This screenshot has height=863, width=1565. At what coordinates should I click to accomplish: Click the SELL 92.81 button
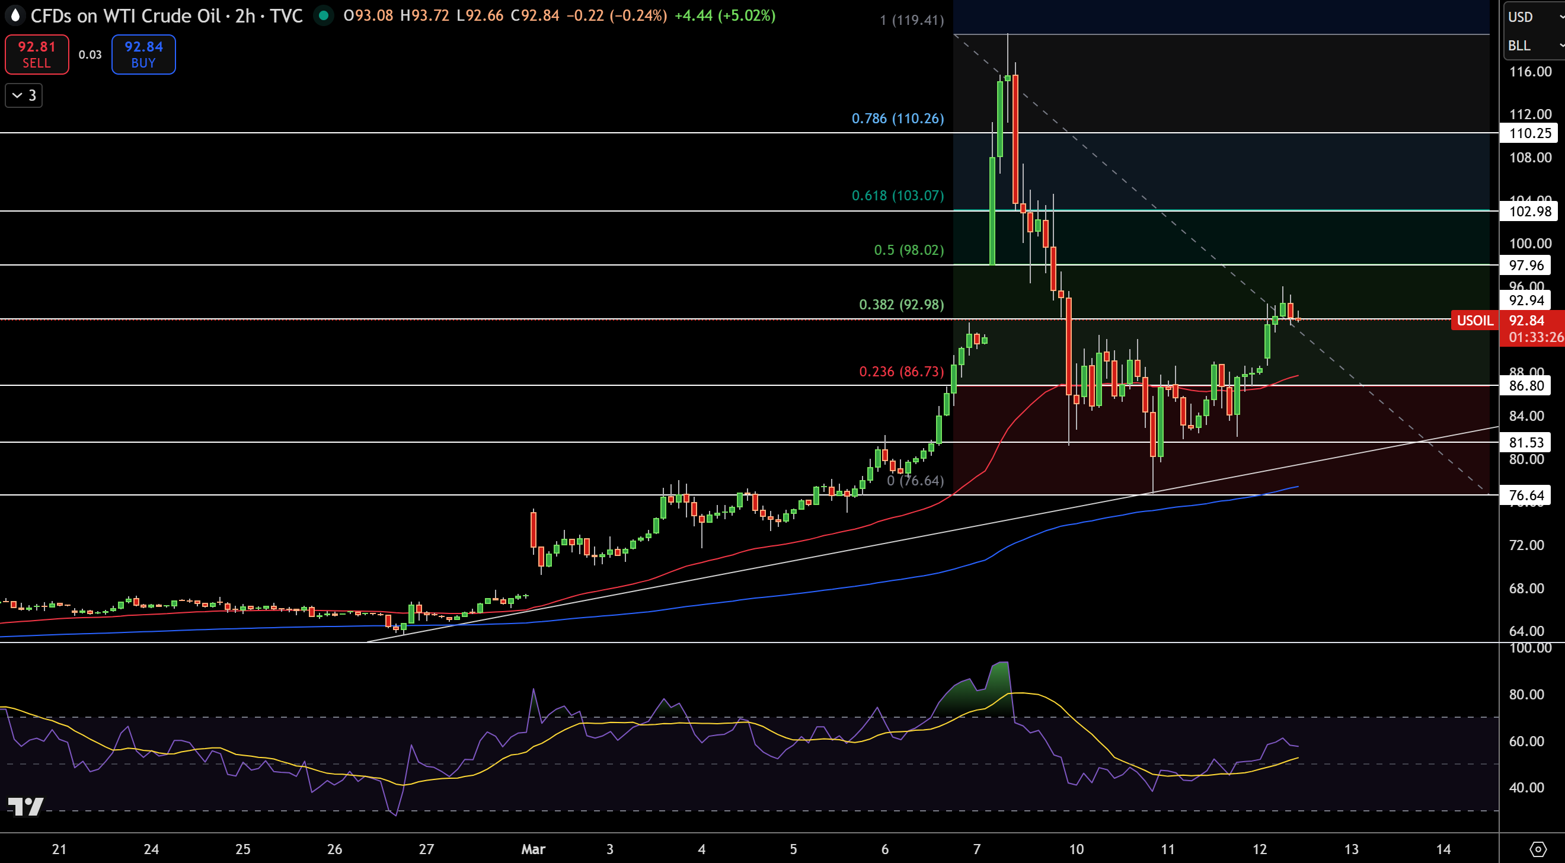37,55
